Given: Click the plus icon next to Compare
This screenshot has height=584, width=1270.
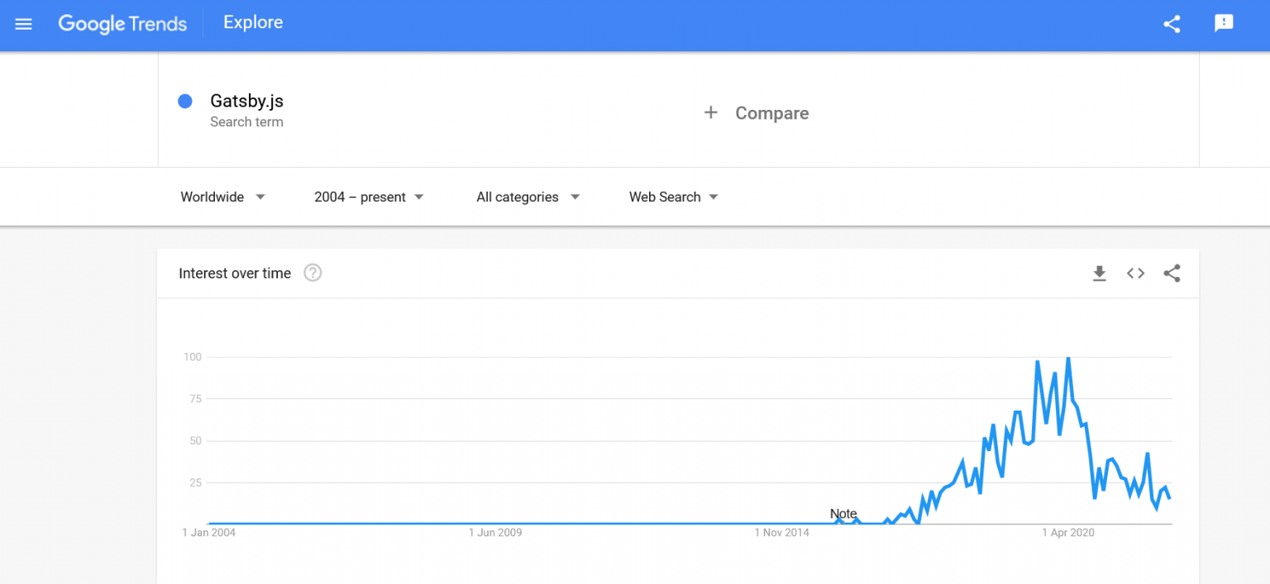Looking at the screenshot, I should coord(710,112).
